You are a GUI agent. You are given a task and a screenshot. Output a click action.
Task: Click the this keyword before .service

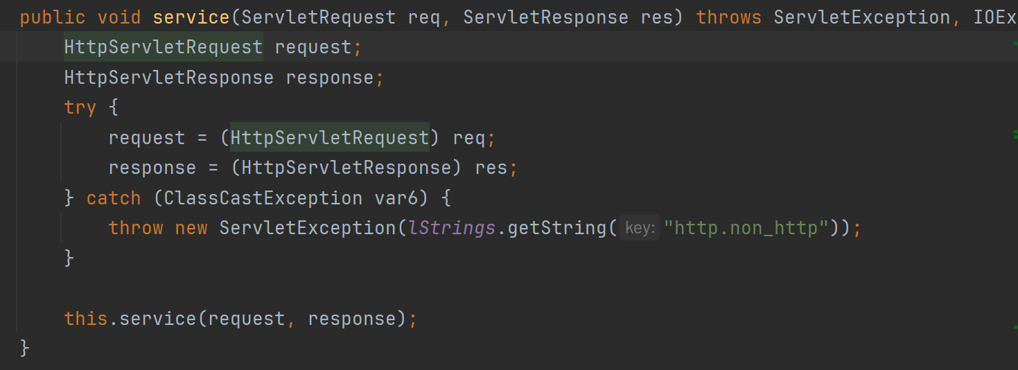tap(86, 319)
